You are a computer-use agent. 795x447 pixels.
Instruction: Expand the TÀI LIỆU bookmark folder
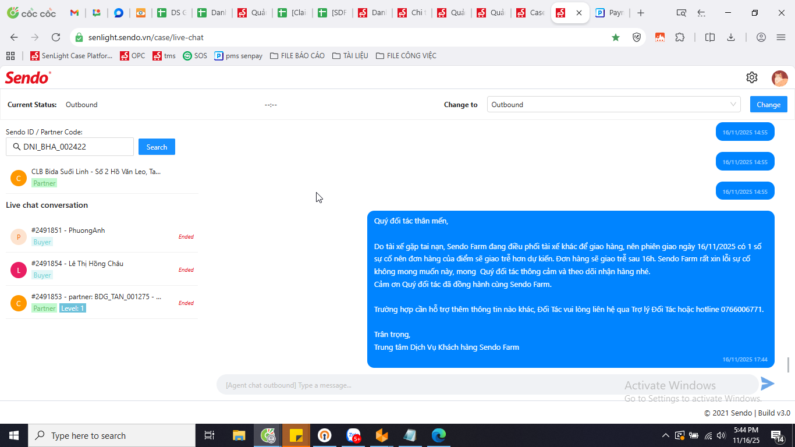pyautogui.click(x=350, y=56)
